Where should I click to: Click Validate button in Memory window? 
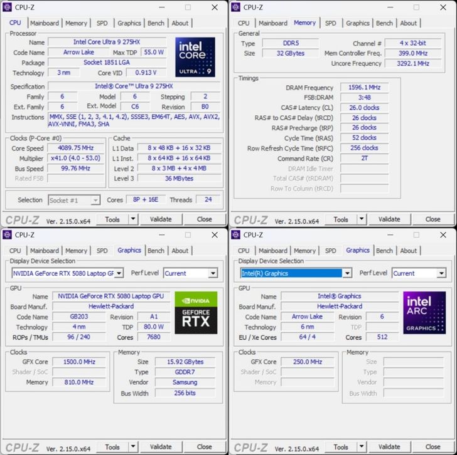(389, 219)
